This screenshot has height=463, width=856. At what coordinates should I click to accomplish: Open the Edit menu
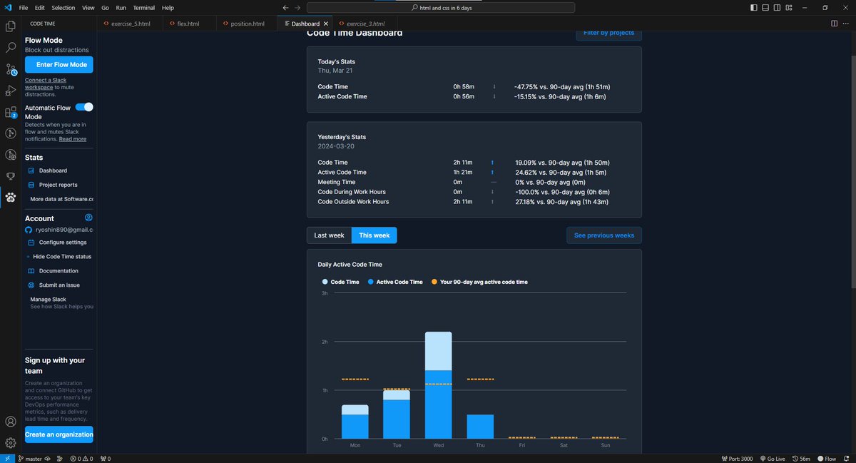click(40, 8)
